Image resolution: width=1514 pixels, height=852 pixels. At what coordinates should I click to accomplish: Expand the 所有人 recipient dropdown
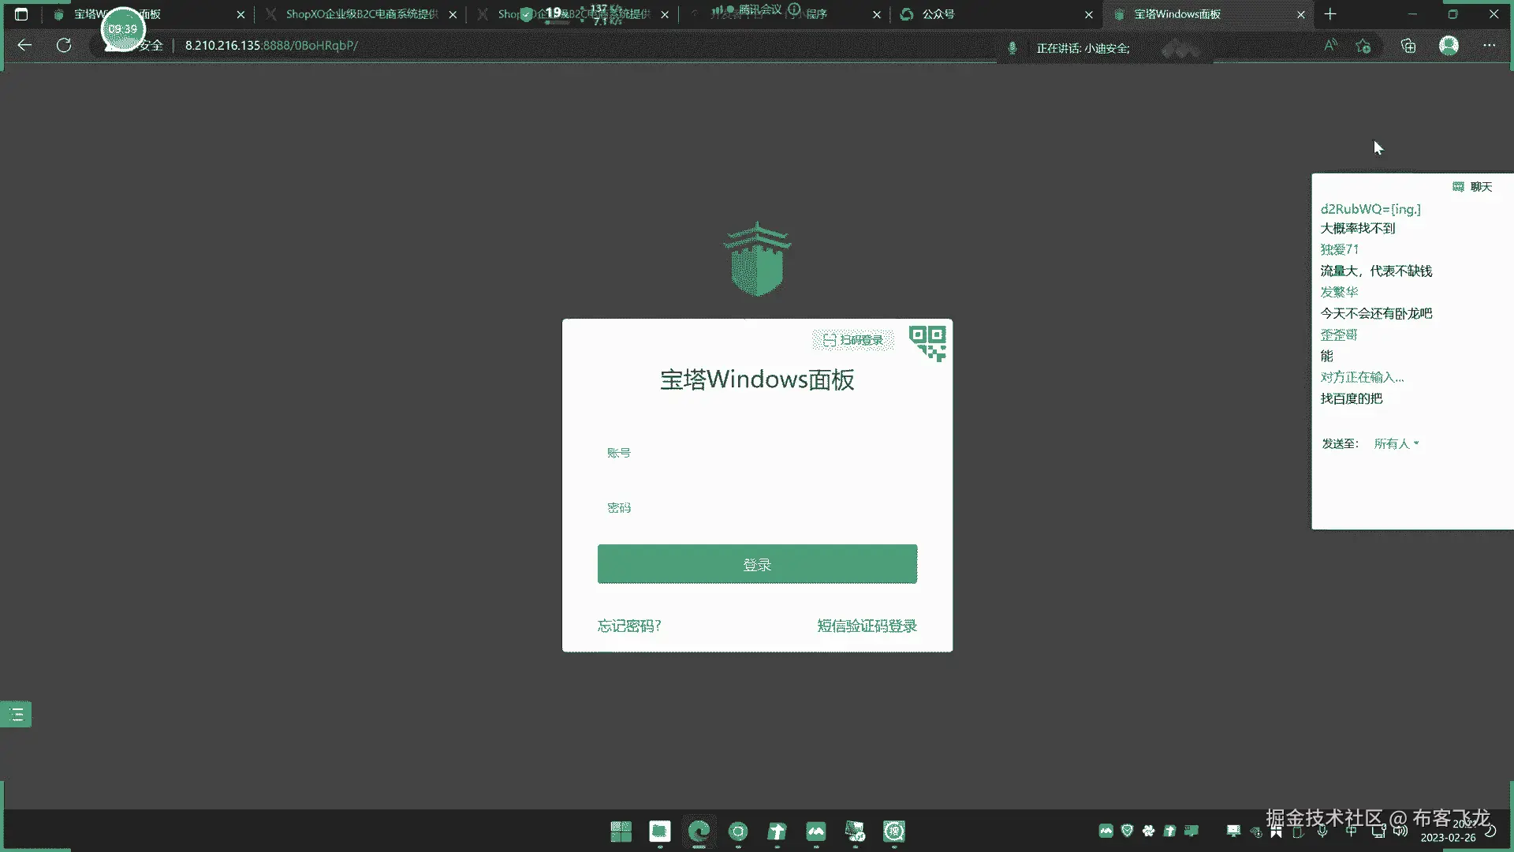(x=1396, y=444)
